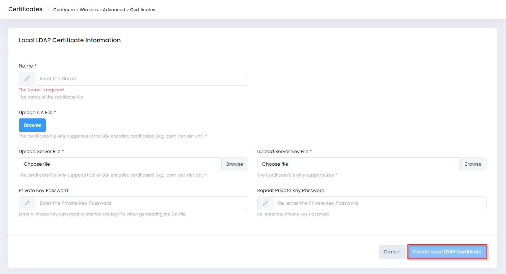Focus the 'Enter the Name' input field
Screen dimensions: 506x274
pyautogui.click(x=141, y=79)
